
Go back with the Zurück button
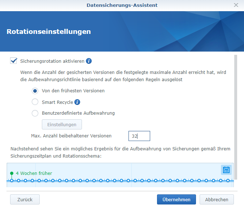tap(25, 199)
